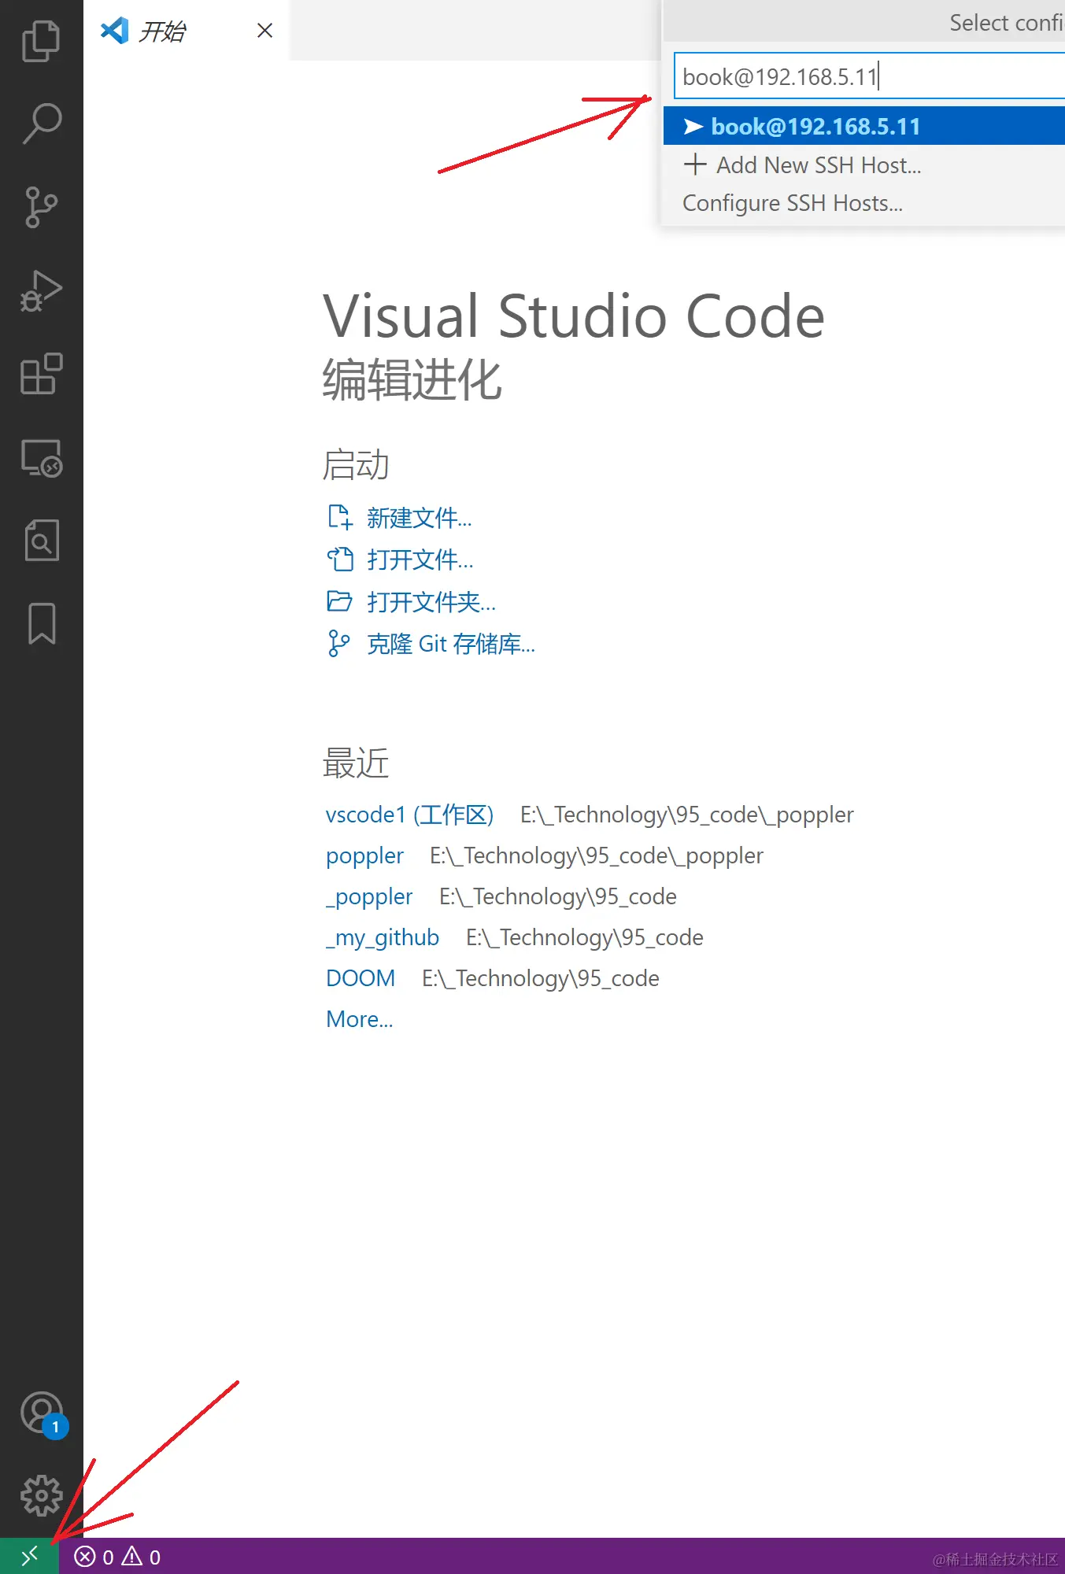The image size is (1065, 1574).
Task: Click the plus icon before Add New SSH Host
Action: [695, 164]
